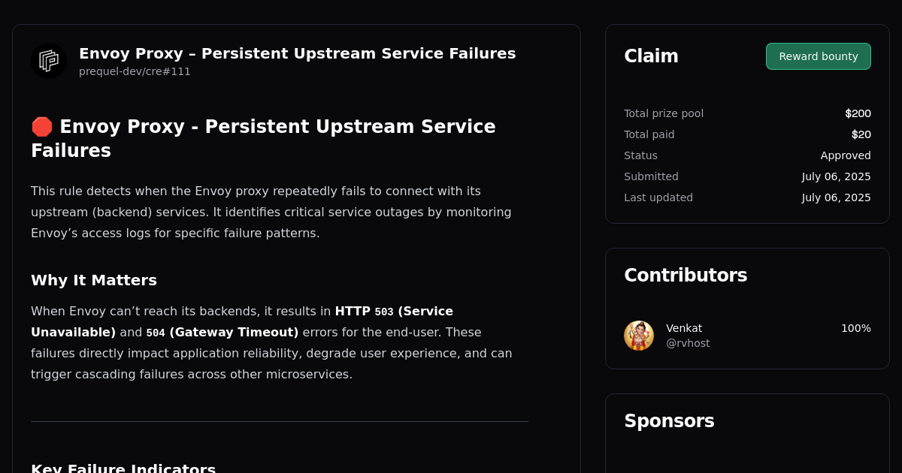Image resolution: width=902 pixels, height=473 pixels.
Task: Select the contributor name Venkat
Action: coord(684,328)
